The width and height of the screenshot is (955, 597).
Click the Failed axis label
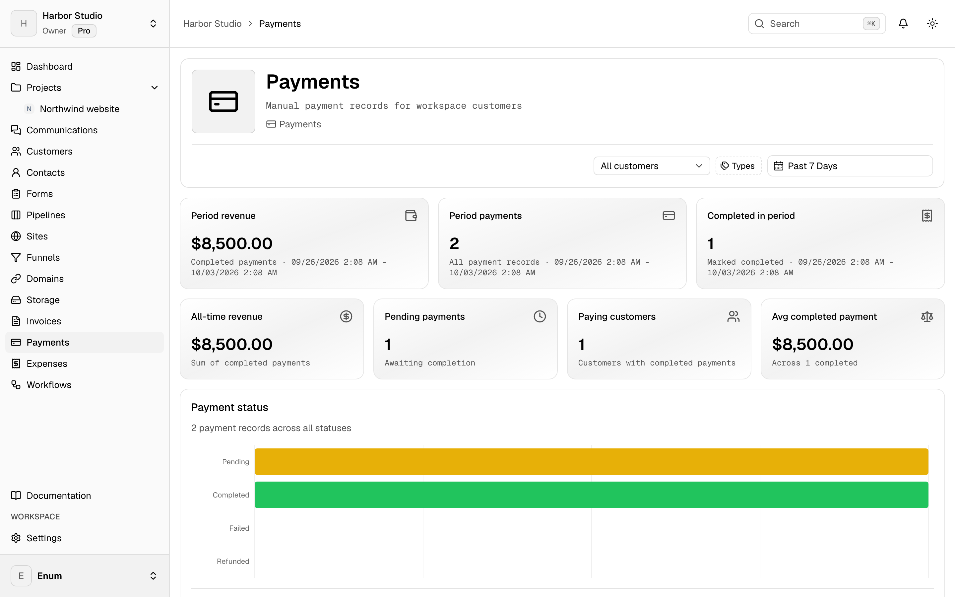pyautogui.click(x=239, y=528)
